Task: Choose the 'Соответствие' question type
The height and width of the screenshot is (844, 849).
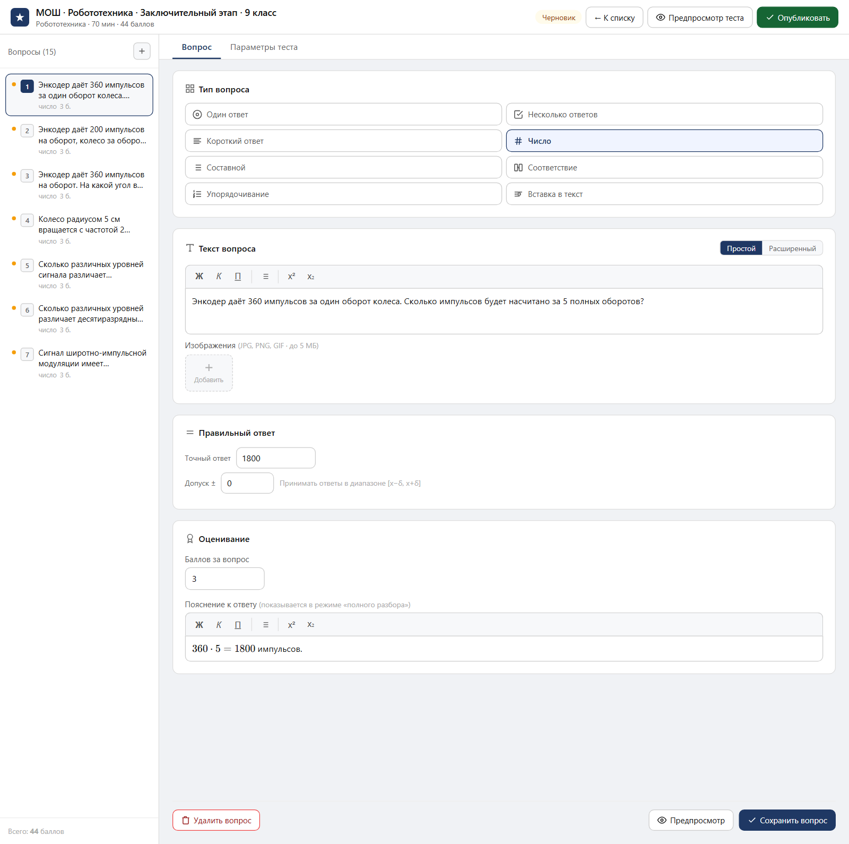Action: [x=664, y=168]
